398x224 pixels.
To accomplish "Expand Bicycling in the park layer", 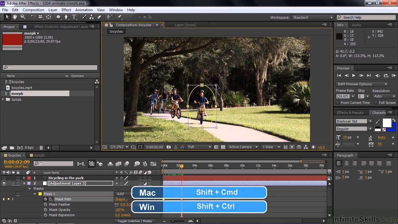I will pyautogui.click(x=24, y=178).
